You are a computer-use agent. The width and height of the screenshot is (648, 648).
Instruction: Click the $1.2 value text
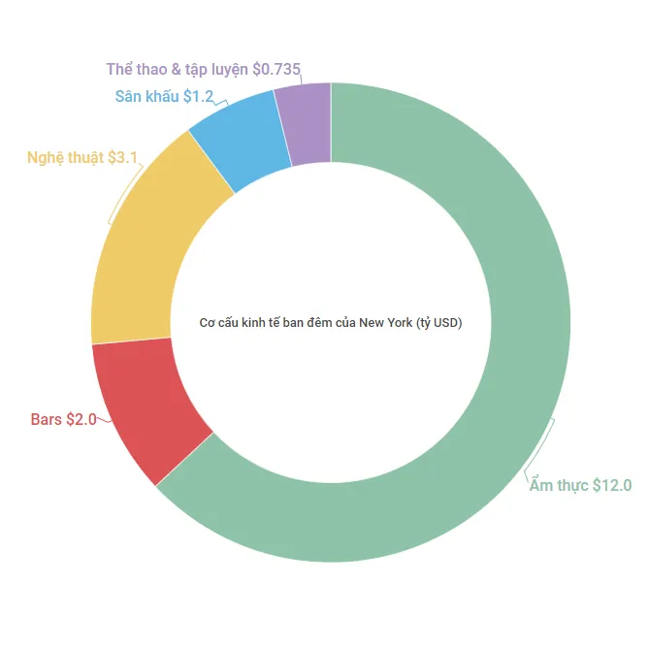(198, 97)
